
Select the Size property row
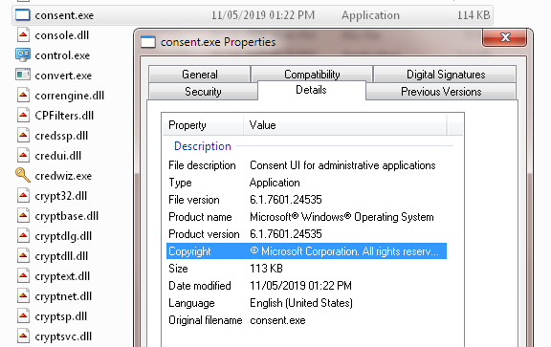point(306,269)
